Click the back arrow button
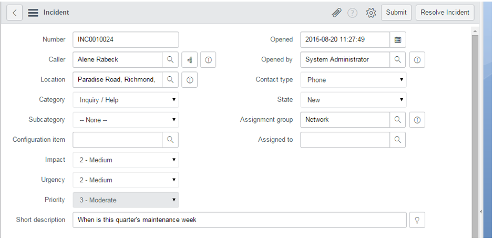This screenshot has height=239, width=494. tap(14, 13)
